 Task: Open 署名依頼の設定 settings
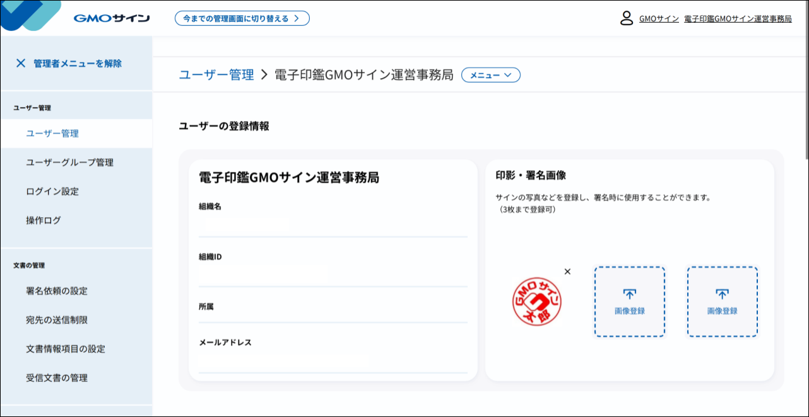click(57, 291)
